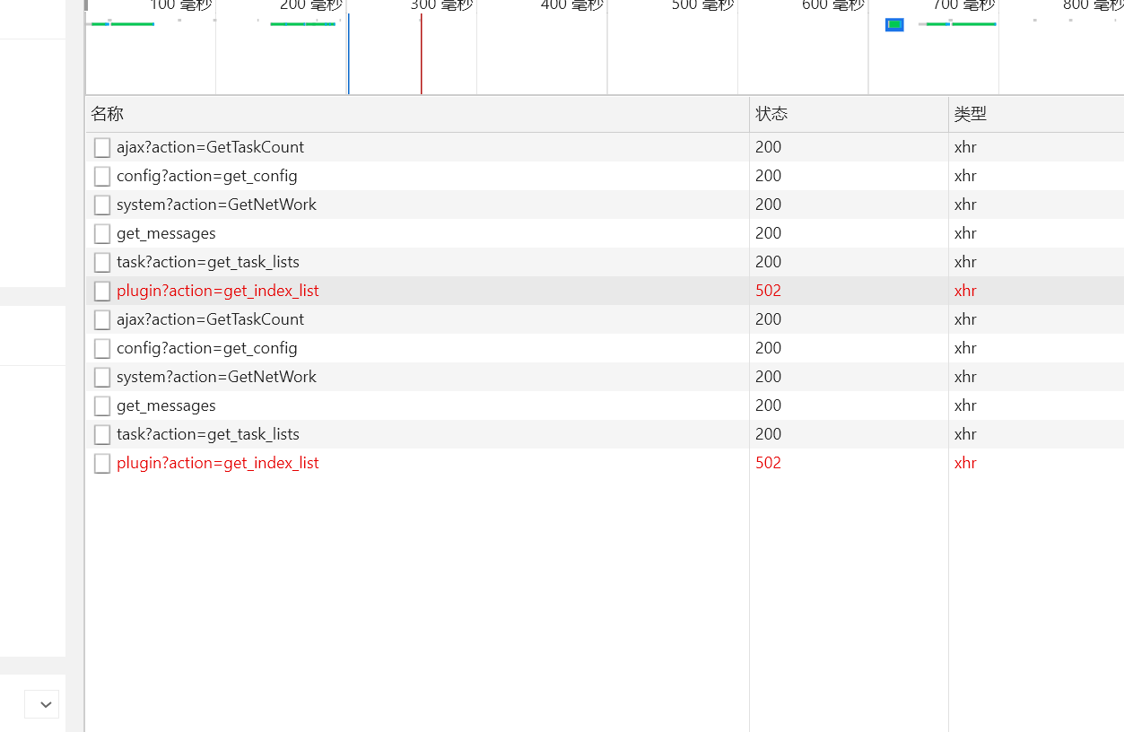Select the first task?action=get_task_lists request name
1124x732 pixels.
pos(208,262)
